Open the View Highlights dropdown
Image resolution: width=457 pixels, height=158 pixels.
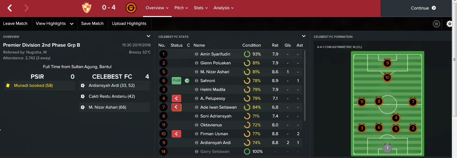point(55,23)
